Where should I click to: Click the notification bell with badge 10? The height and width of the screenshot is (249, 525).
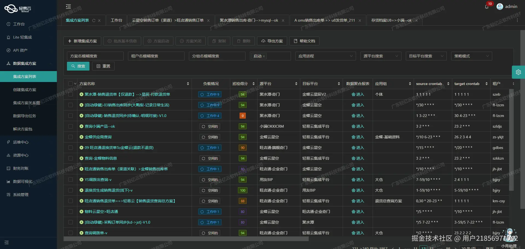click(x=487, y=7)
